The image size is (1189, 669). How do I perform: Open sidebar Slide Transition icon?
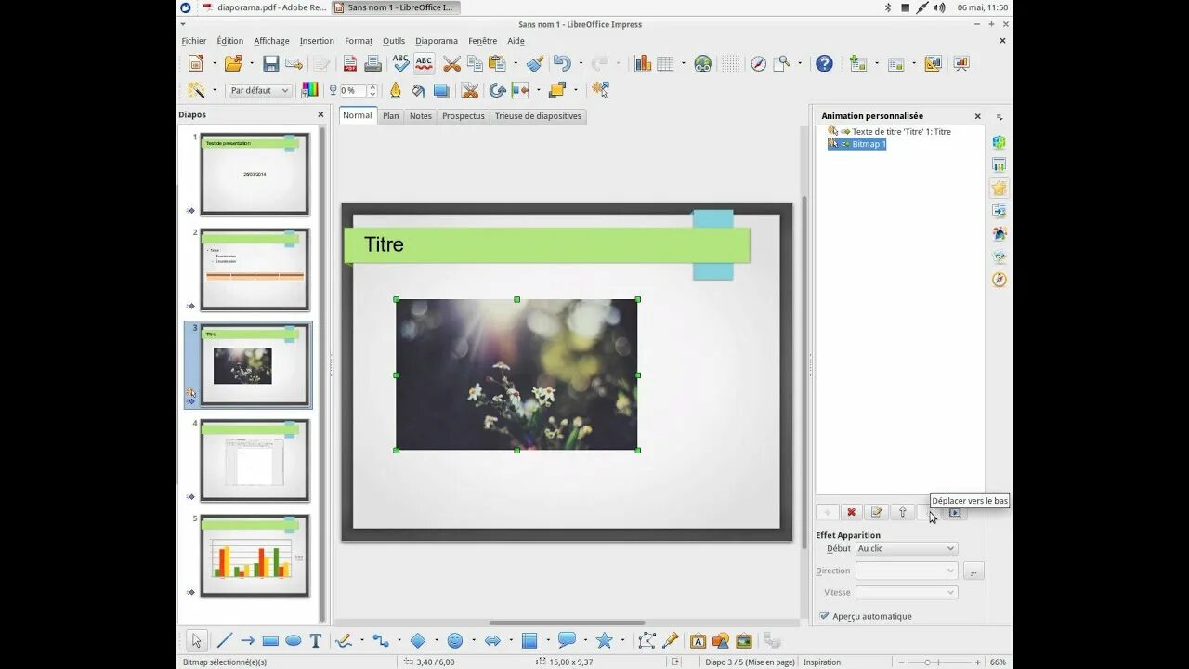tap(999, 211)
